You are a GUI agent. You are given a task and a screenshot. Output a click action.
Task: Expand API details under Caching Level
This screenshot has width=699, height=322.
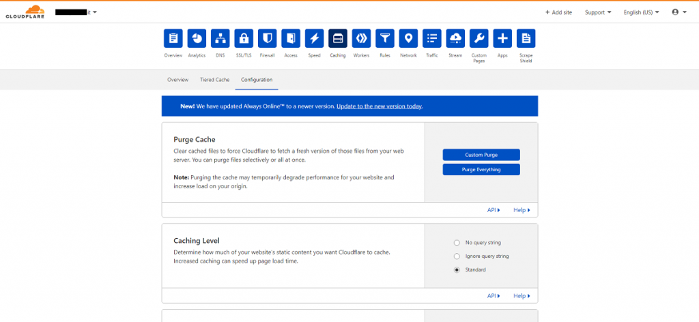tap(494, 295)
